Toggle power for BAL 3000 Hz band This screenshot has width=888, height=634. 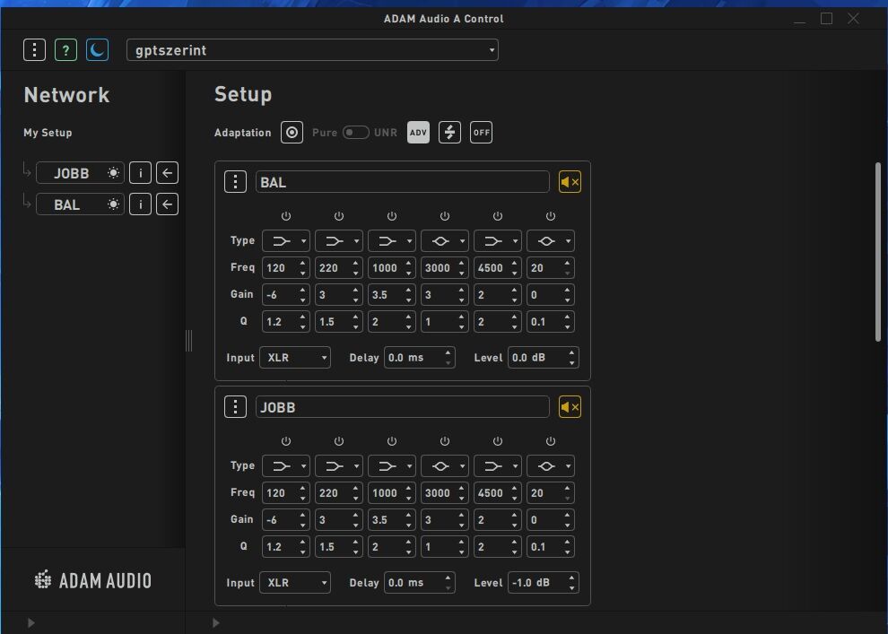pos(445,216)
